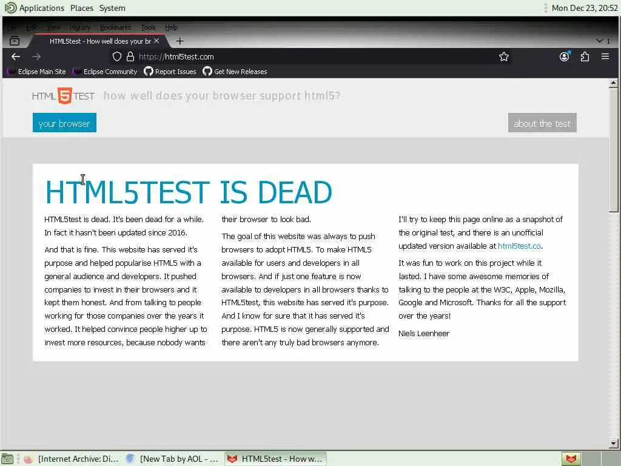
Task: Open the Edit menu
Action: 32,27
